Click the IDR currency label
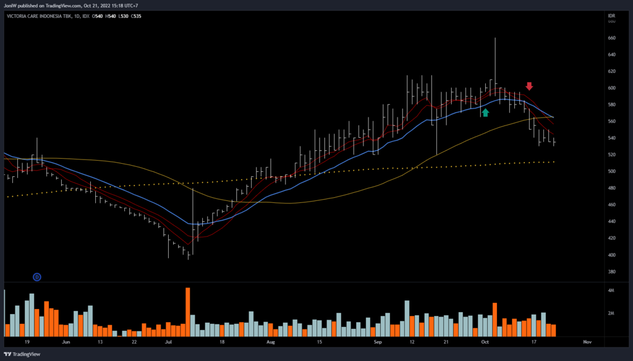633x361 pixels. 612,16
